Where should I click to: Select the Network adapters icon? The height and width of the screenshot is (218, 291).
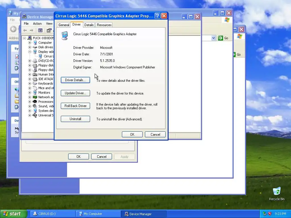point(35,97)
